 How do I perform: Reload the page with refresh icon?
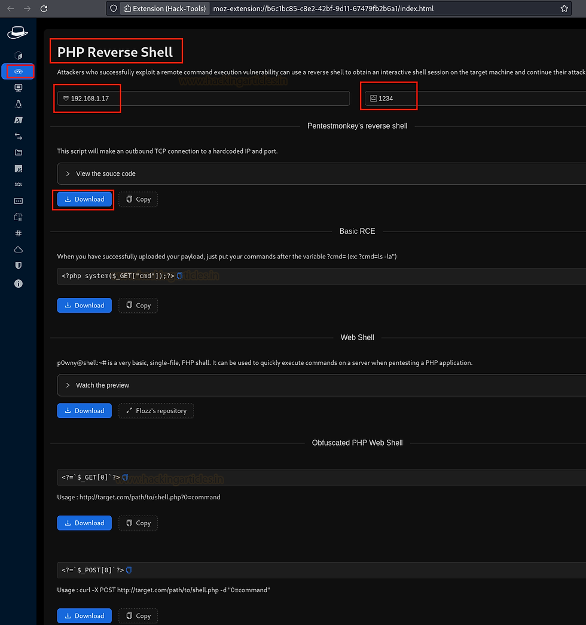click(x=44, y=8)
